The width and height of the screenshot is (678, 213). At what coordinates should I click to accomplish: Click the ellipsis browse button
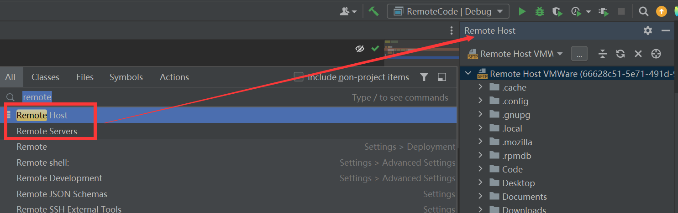(579, 54)
